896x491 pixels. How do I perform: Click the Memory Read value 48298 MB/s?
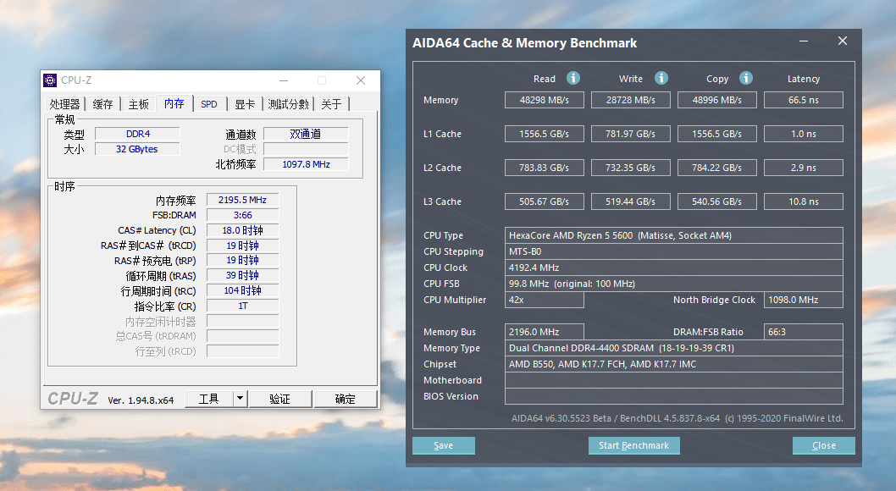click(x=544, y=100)
